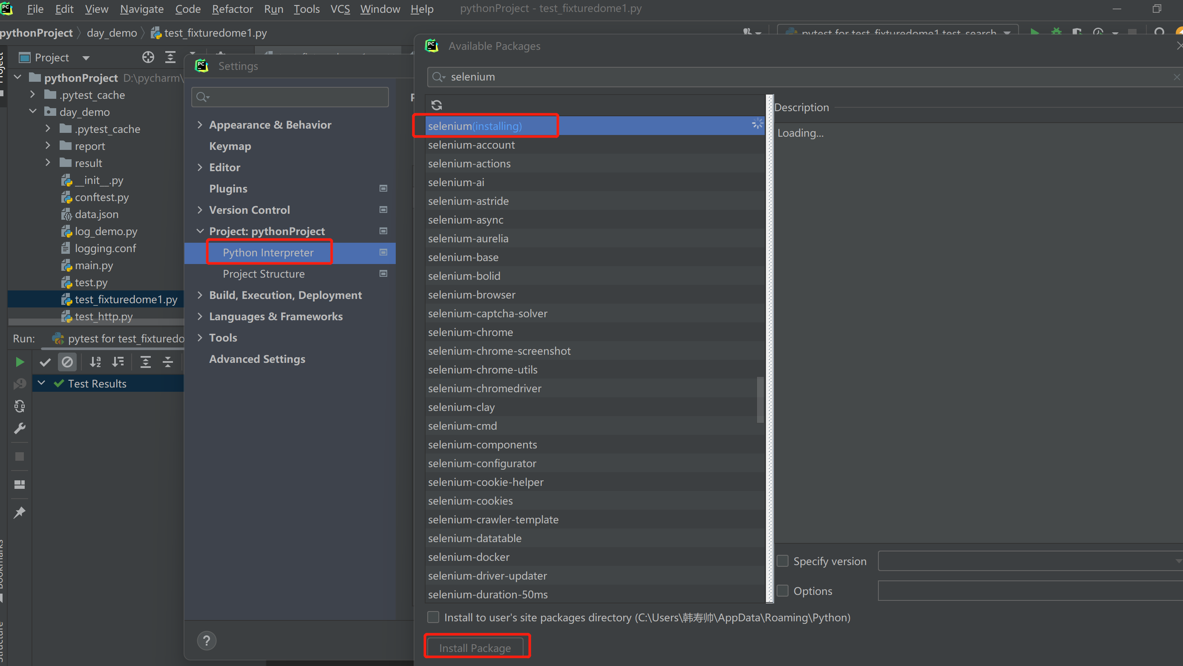This screenshot has height=666, width=1183.
Task: Open the Refactor menu
Action: pos(232,9)
